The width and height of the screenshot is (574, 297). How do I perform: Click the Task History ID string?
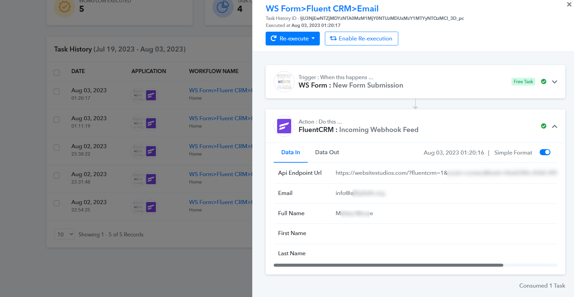[382, 18]
